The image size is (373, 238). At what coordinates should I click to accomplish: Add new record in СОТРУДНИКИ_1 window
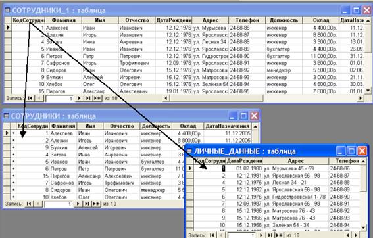tap(97, 98)
